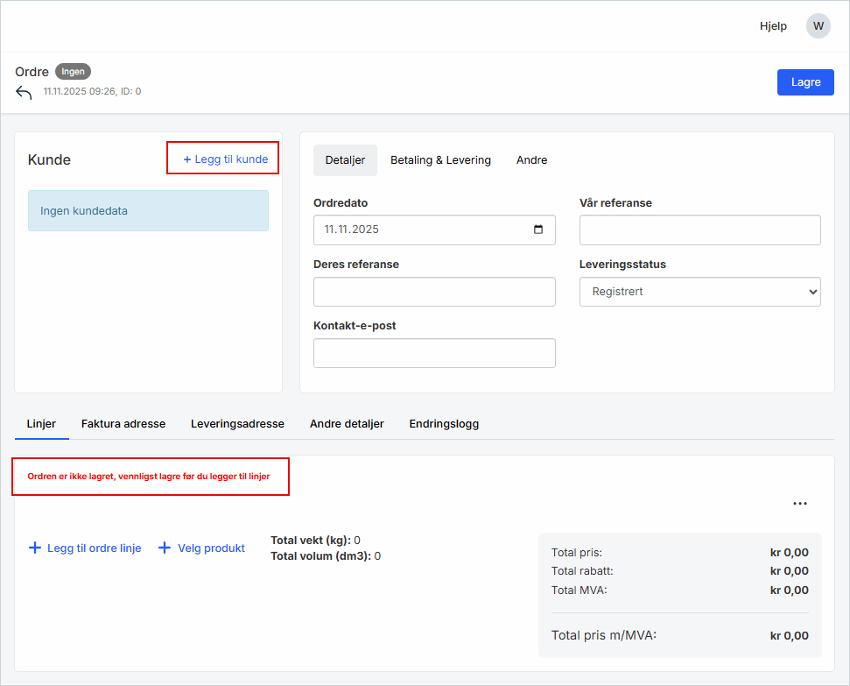Click plus icon beside Velg produkt
850x686 pixels.
tap(165, 548)
